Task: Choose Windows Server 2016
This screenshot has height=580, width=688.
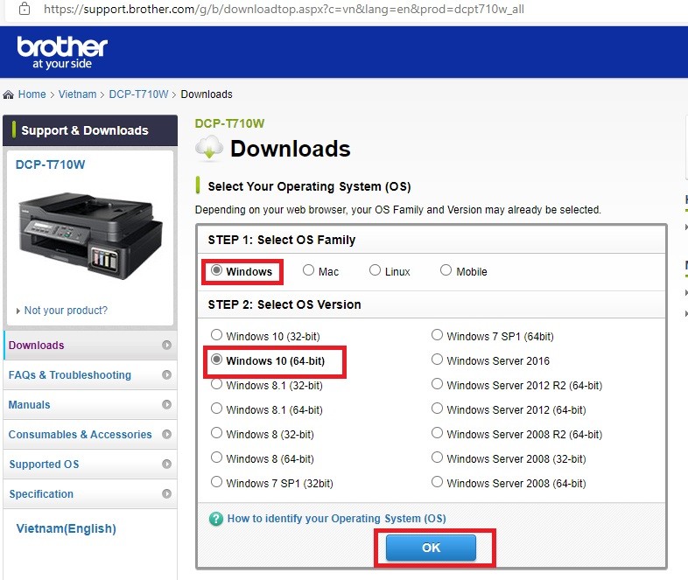Action: [x=437, y=360]
